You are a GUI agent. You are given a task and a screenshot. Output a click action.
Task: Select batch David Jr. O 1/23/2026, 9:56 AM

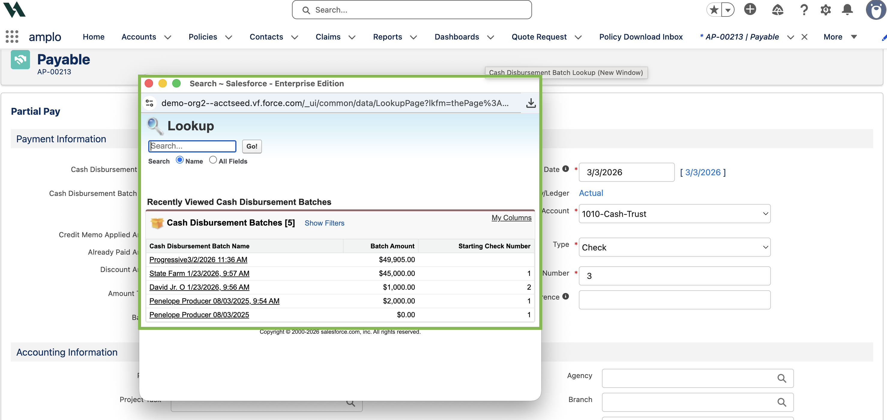point(199,287)
